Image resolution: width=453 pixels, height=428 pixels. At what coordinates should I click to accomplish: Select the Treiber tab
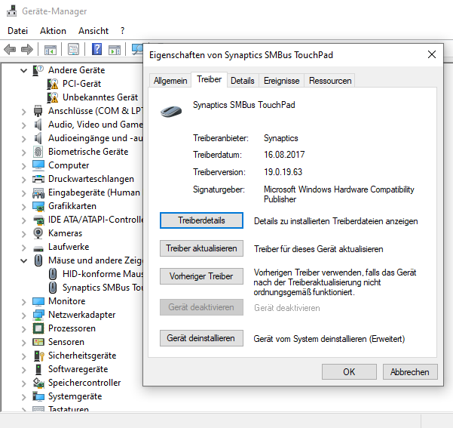[x=210, y=79]
